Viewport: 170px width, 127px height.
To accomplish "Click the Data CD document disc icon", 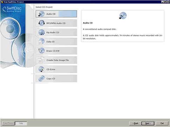I will pyautogui.click(x=41, y=42).
